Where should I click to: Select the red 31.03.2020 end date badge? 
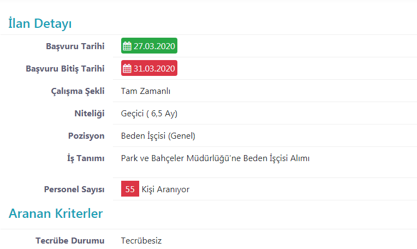click(149, 68)
